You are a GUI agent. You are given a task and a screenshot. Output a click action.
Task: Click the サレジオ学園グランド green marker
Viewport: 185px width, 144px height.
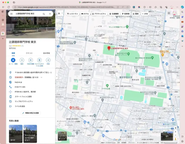[x=127, y=27]
